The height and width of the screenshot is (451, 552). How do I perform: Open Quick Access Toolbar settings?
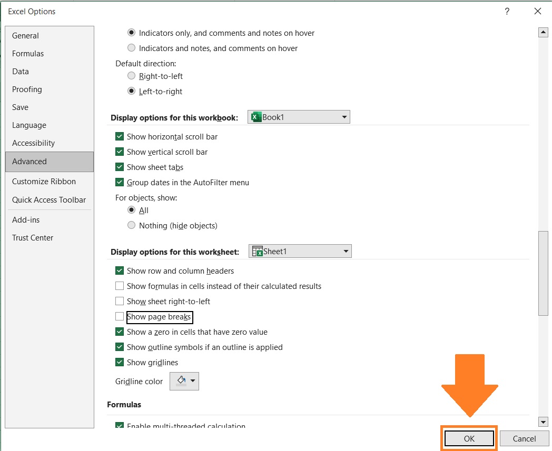coord(50,200)
